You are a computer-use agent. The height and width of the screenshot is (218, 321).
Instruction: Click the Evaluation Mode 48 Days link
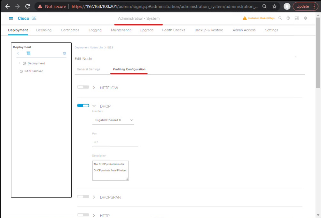pyautogui.click(x=261, y=18)
